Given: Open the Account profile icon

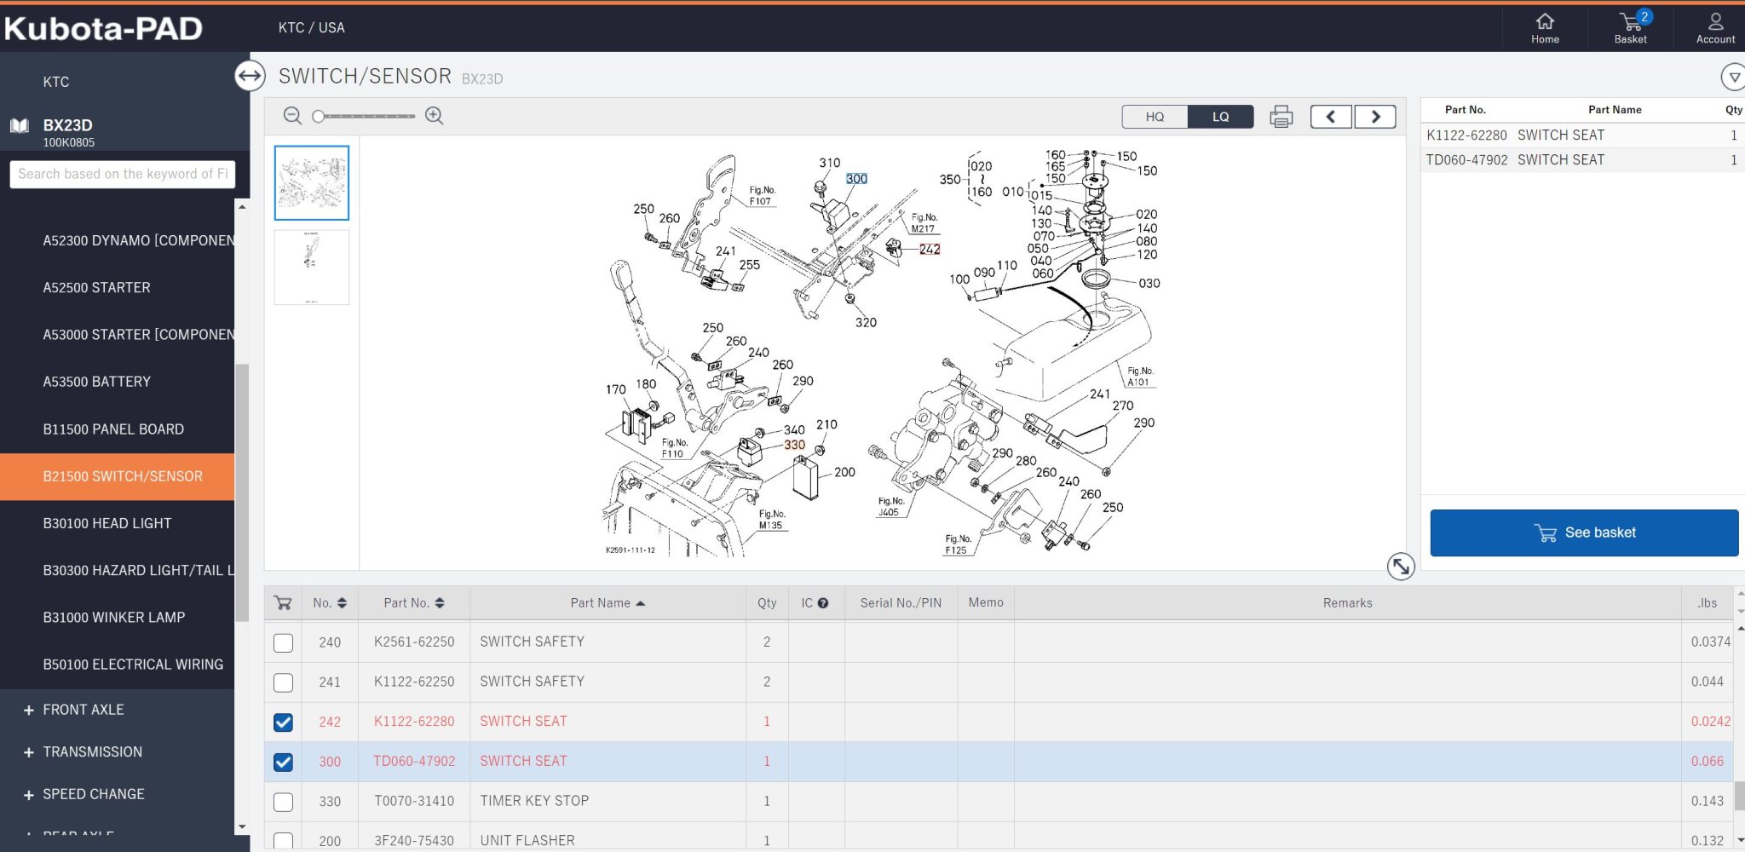Looking at the screenshot, I should [1715, 27].
